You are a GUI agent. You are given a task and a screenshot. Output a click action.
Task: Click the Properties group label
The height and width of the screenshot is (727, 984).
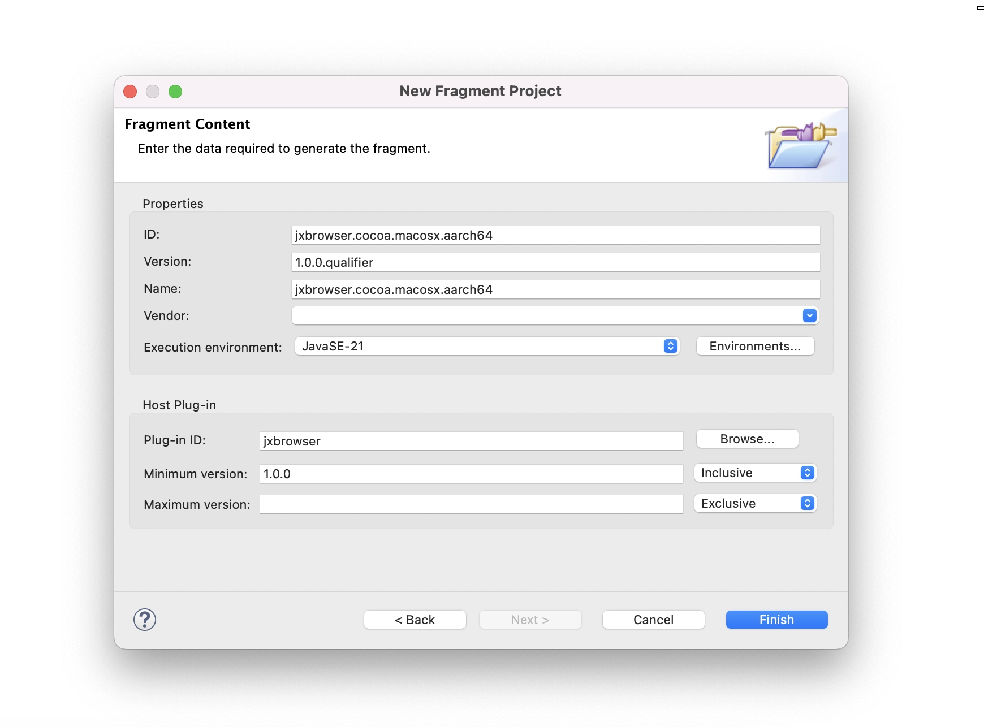point(173,204)
